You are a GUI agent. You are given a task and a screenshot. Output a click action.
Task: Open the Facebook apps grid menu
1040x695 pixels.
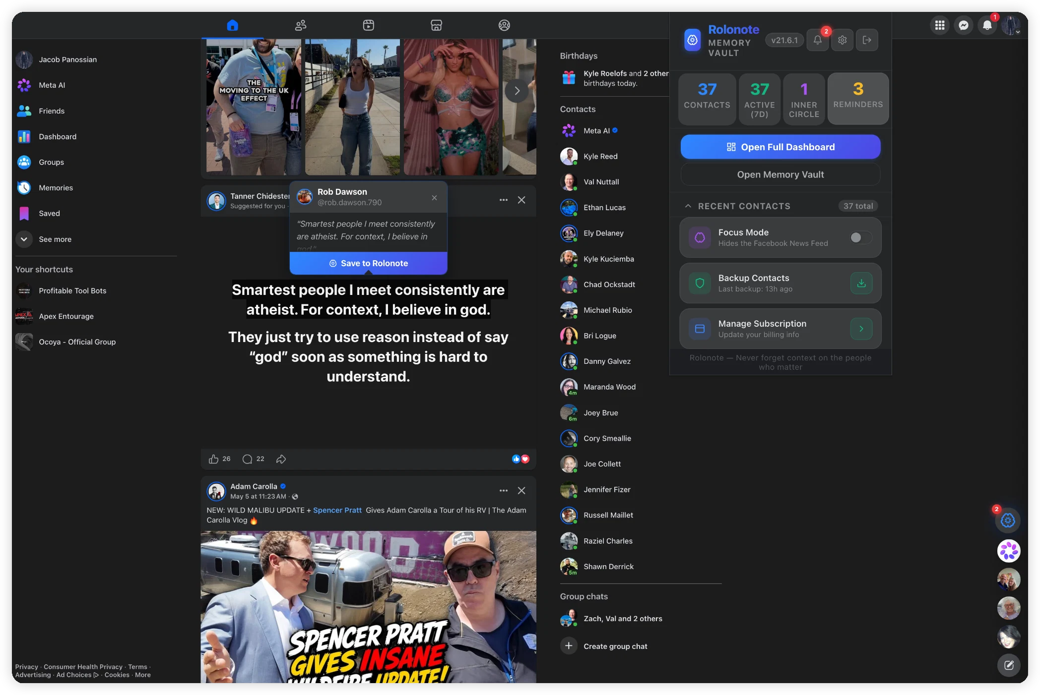(940, 25)
